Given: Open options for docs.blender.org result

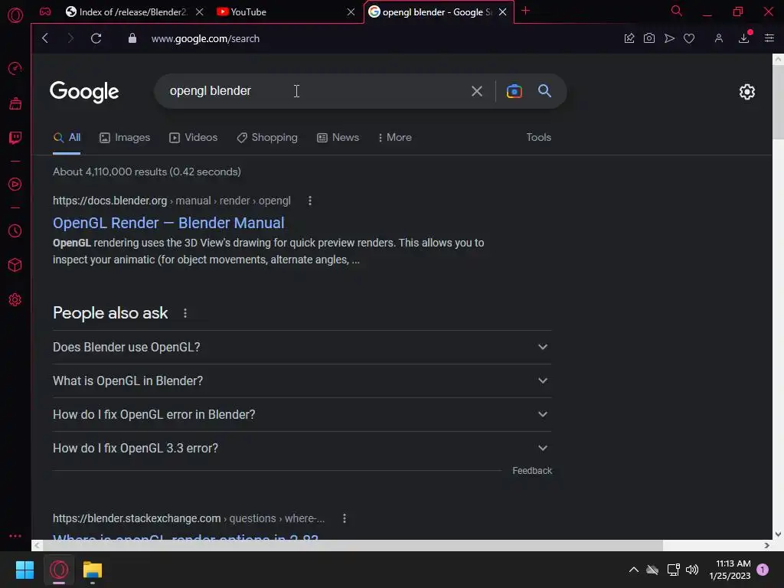Looking at the screenshot, I should pos(310,201).
